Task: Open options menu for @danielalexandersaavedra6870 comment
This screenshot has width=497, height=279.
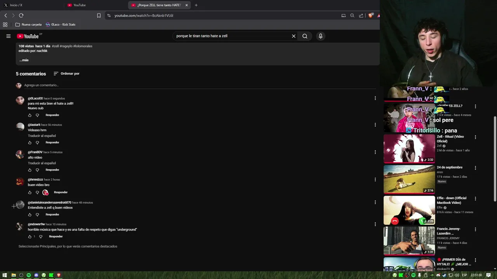Action: click(375, 202)
